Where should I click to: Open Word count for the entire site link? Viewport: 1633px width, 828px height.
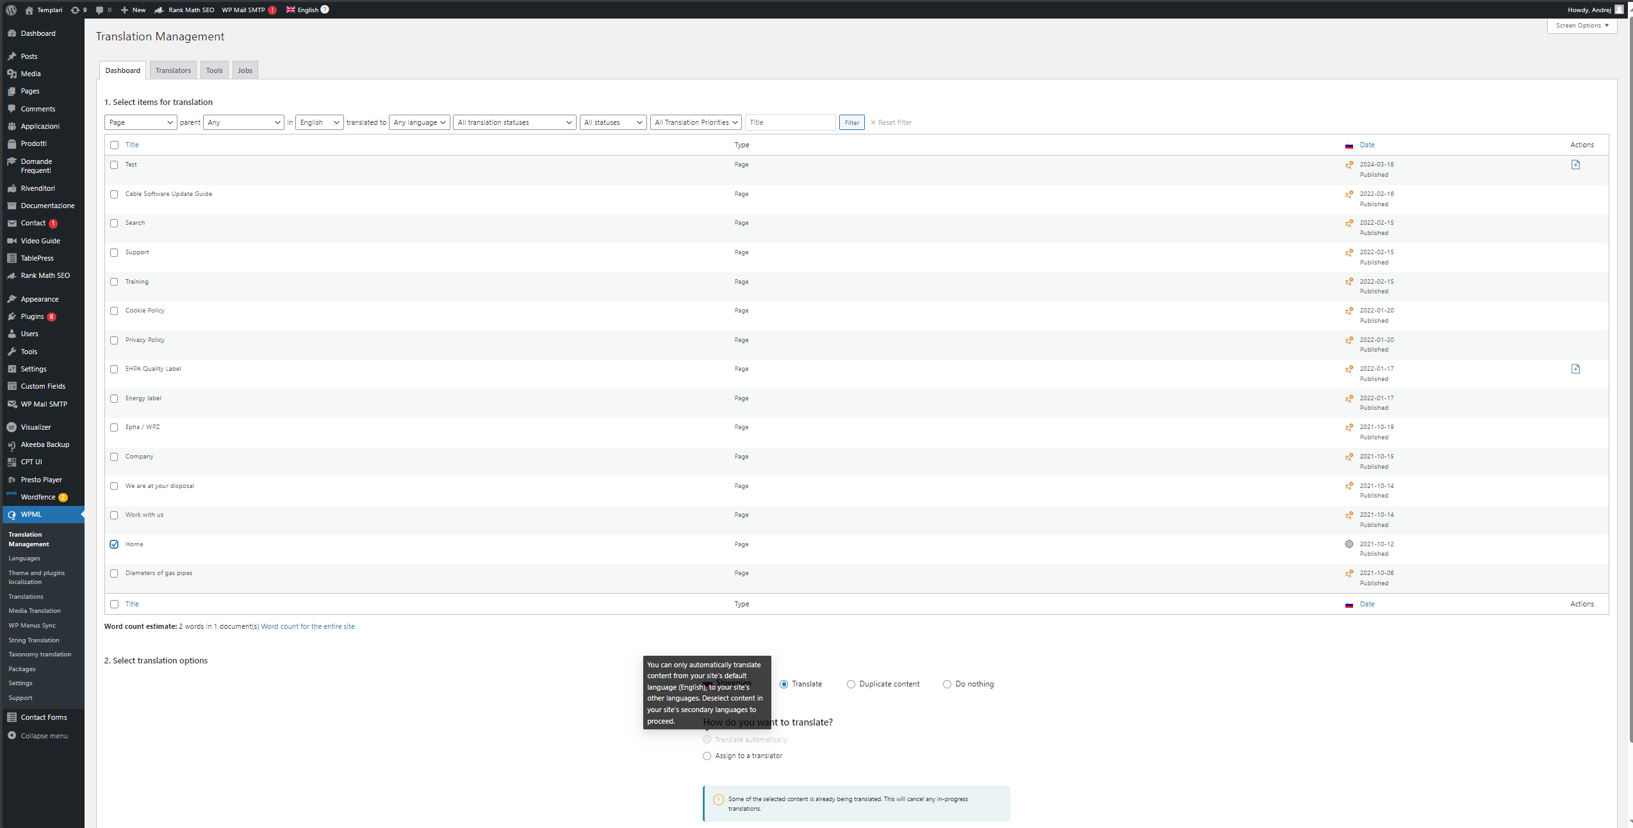(308, 627)
